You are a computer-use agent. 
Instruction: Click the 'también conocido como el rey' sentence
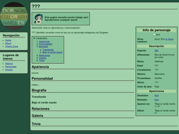[70, 32]
